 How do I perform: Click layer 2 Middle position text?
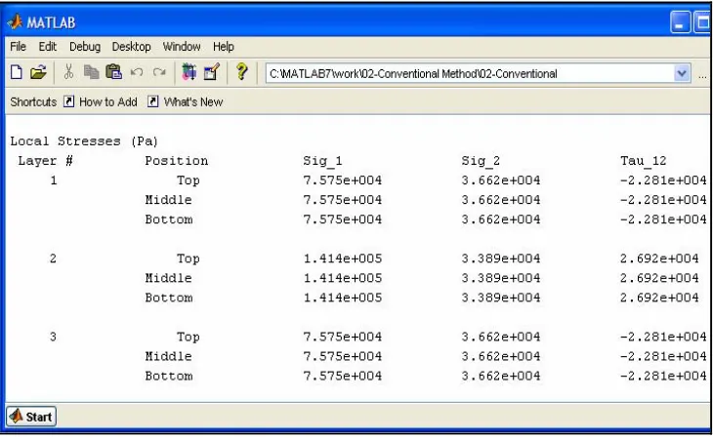tap(168, 278)
